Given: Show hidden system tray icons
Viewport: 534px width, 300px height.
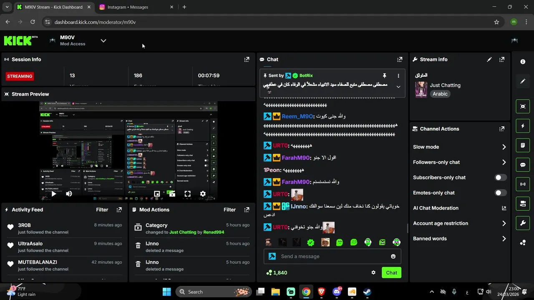Looking at the screenshot, I should pyautogui.click(x=432, y=292).
